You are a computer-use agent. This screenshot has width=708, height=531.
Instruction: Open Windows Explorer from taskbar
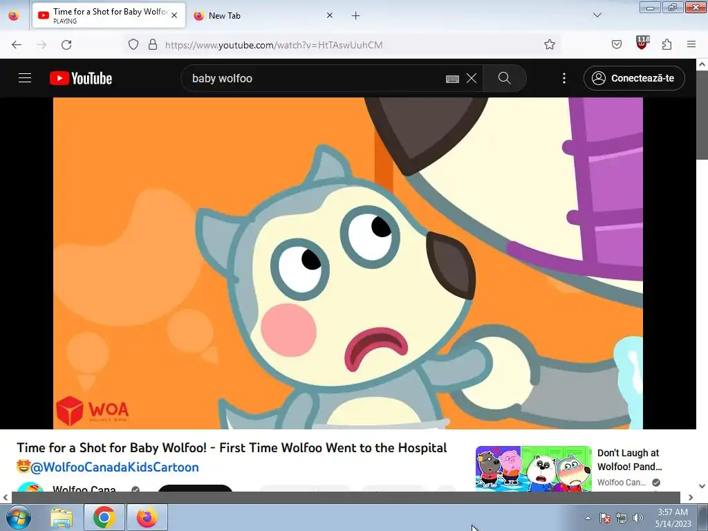[62, 517]
